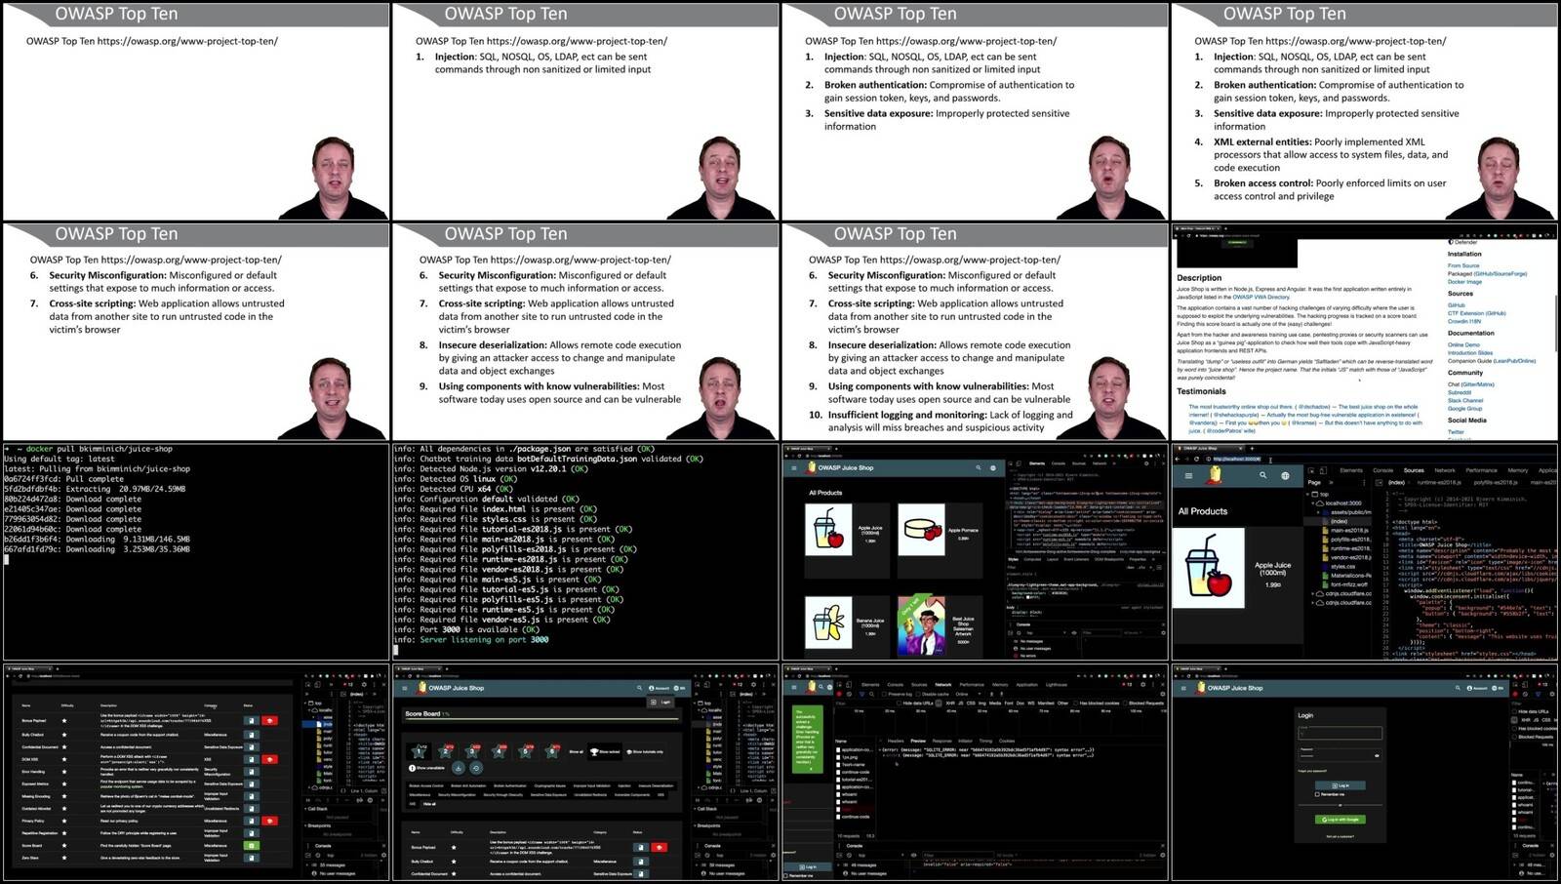Open the Timing request sub-tab
Screen dimensions: 1561x884
coord(985,741)
